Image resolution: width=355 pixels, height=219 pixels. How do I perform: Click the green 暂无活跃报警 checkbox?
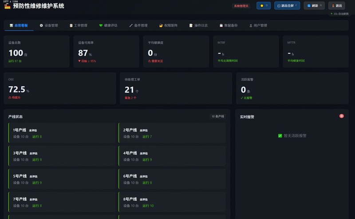[280, 136]
